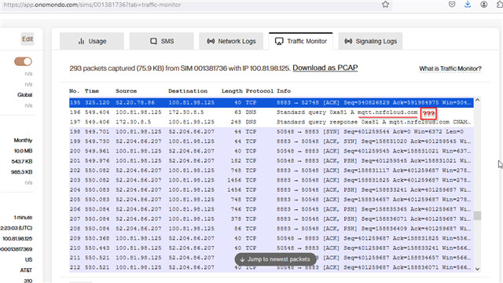Click the packet list scrollbar thumb

tap(477, 215)
